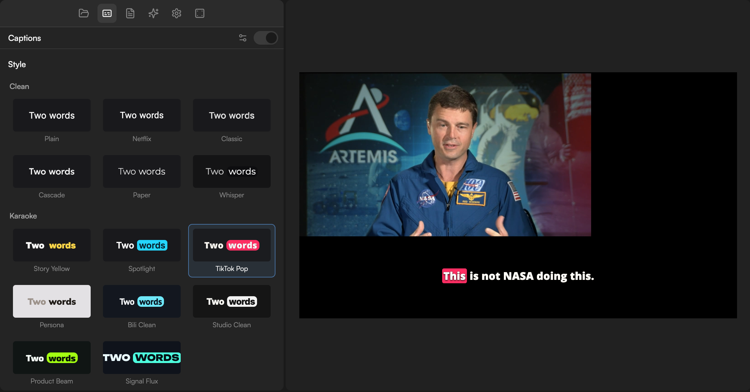Viewport: 750px width, 392px height.
Task: Open the settings gear icon
Action: pyautogui.click(x=177, y=13)
